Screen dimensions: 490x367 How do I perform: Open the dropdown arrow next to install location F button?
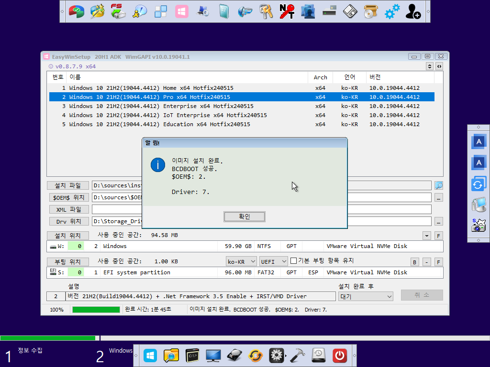click(x=426, y=236)
